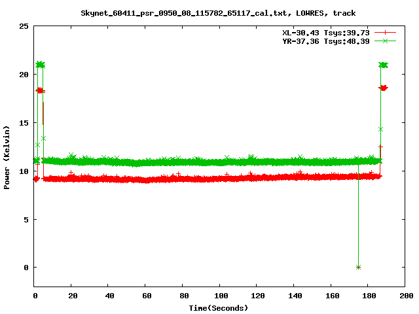Click the x-axis tick label 160
419x314 pixels.
(332, 296)
